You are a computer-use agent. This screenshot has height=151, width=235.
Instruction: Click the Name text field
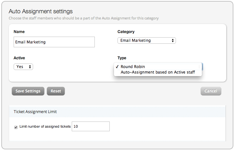pyautogui.click(x=54, y=42)
